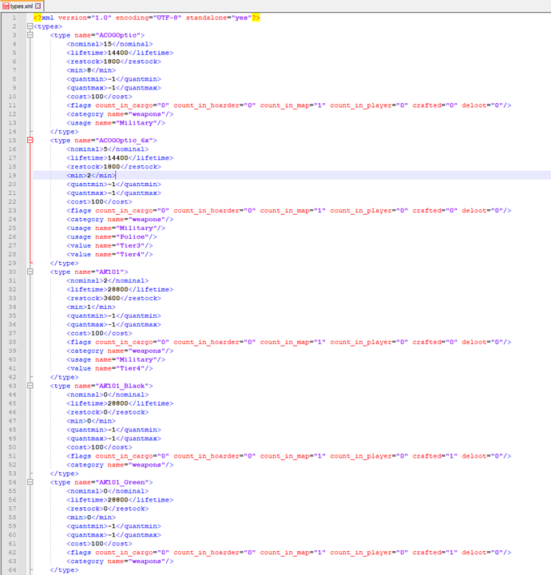The image size is (551, 575).
Task: Click the min 8 value on line 7
Action: 91,70
